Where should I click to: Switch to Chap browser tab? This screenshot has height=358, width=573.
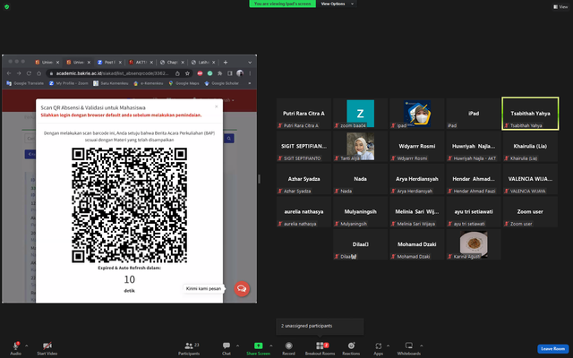point(172,63)
